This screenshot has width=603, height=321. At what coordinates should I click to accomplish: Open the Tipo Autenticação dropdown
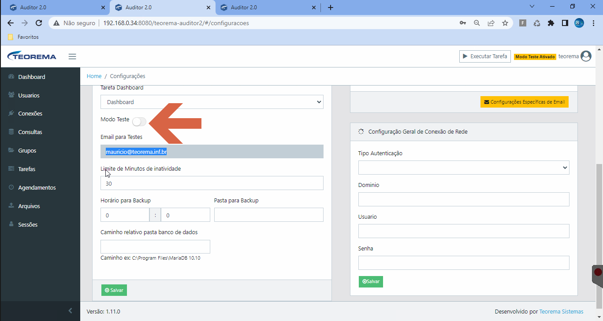click(x=464, y=168)
